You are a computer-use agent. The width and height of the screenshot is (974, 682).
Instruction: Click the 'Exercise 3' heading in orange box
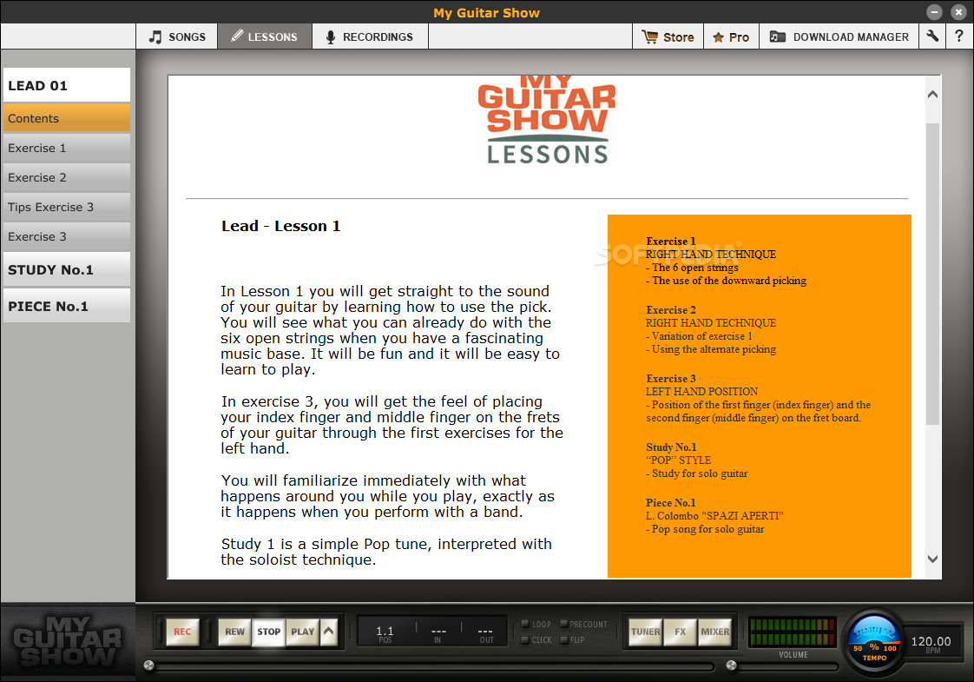671,378
